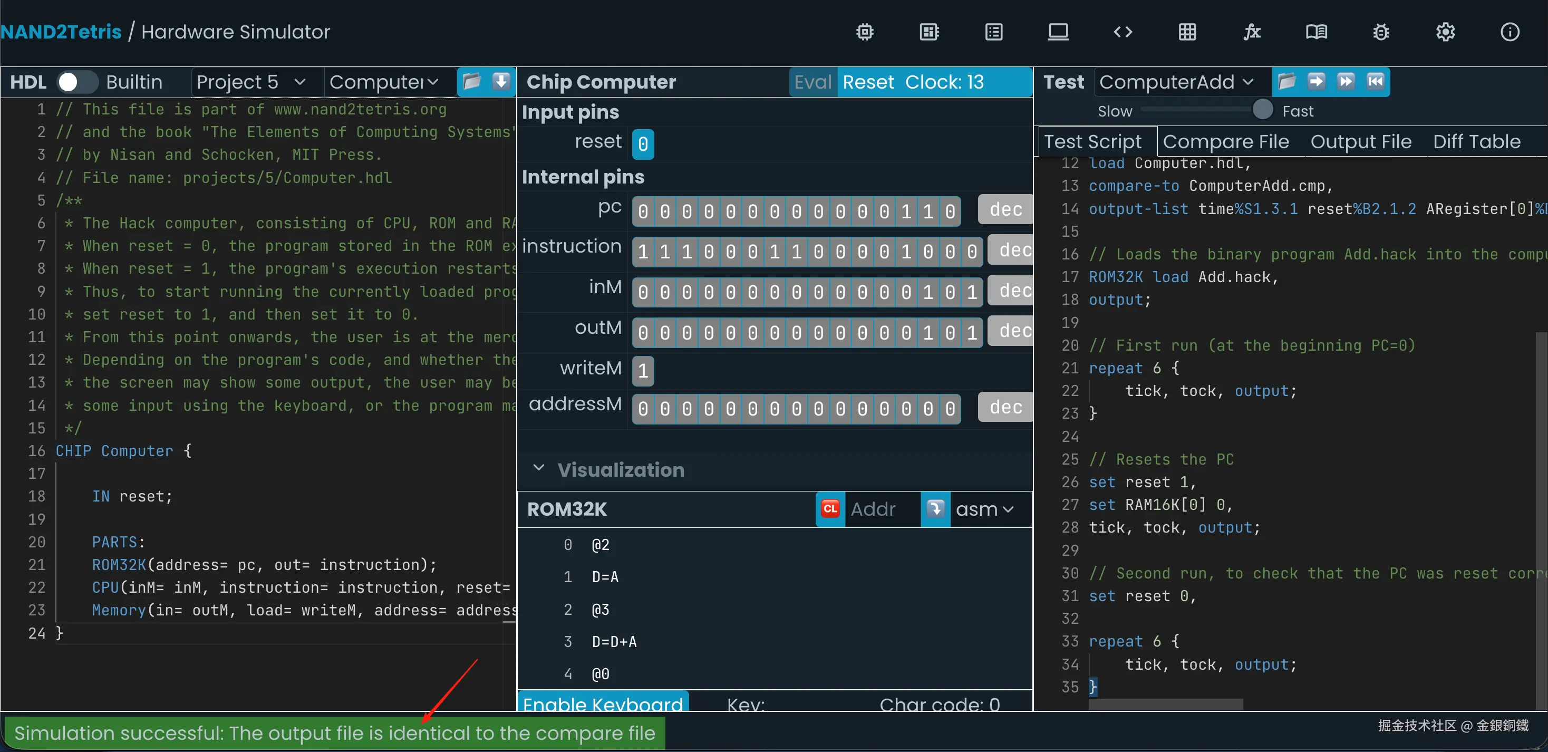Viewport: 1548px width, 752px height.
Task: Open the CPU emulator laptop icon
Action: click(x=1058, y=32)
